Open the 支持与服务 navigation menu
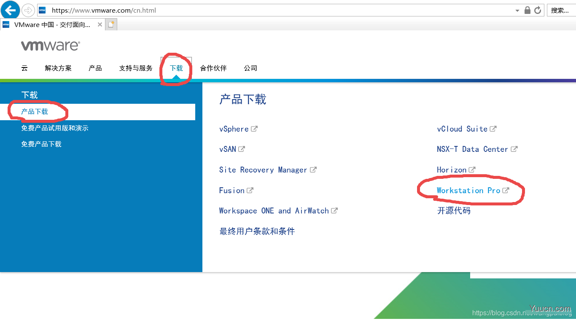This screenshot has height=321, width=576. tap(136, 68)
